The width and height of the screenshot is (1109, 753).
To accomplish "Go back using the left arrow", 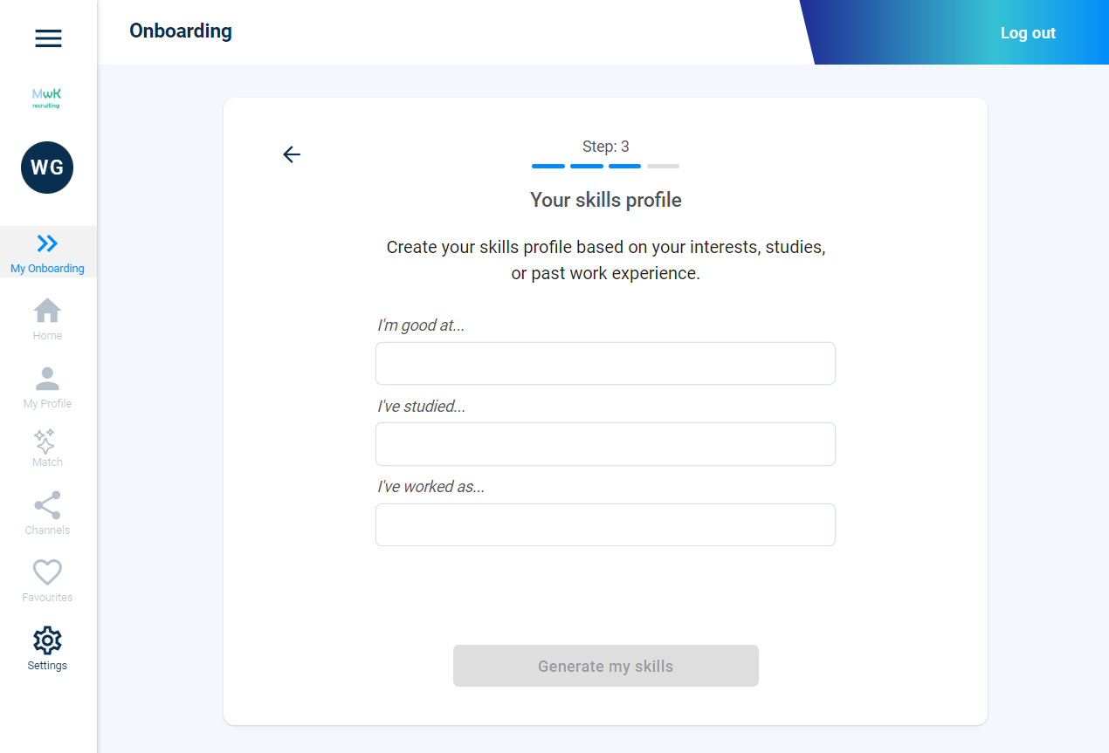I will 292,154.
